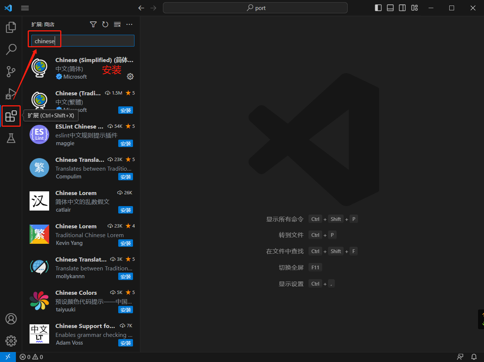Click the '显示所有命令' shortcut label
The image size is (484, 362).
point(285,219)
